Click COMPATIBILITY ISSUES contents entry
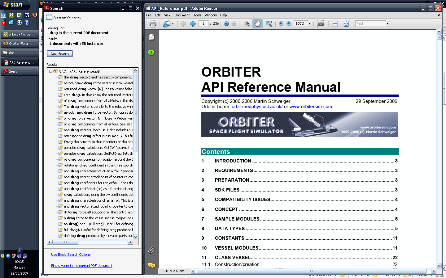The width and height of the screenshot is (446, 278). (x=300, y=200)
